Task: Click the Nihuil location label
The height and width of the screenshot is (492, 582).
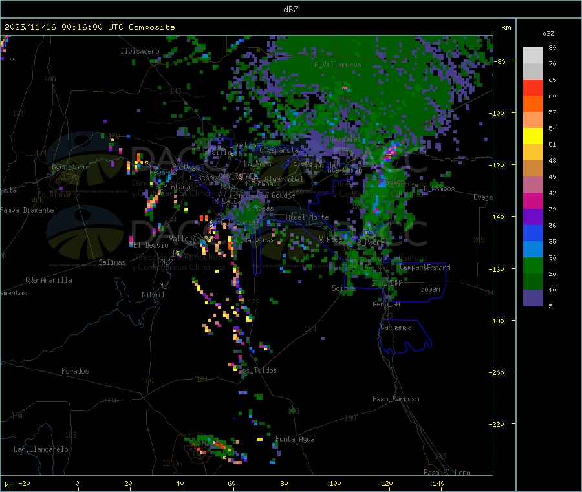Action: pos(153,295)
